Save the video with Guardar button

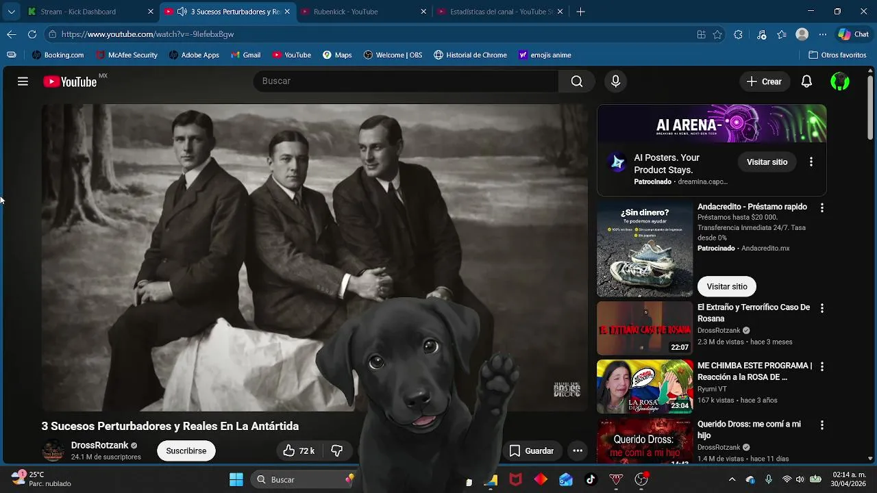pos(531,451)
